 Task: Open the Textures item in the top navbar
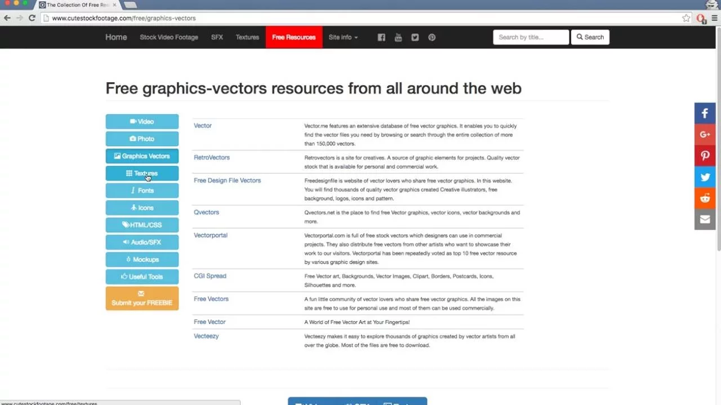click(247, 37)
